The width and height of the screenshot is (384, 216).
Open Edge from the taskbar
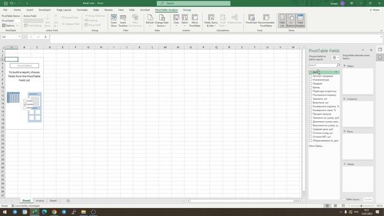tap(44, 212)
